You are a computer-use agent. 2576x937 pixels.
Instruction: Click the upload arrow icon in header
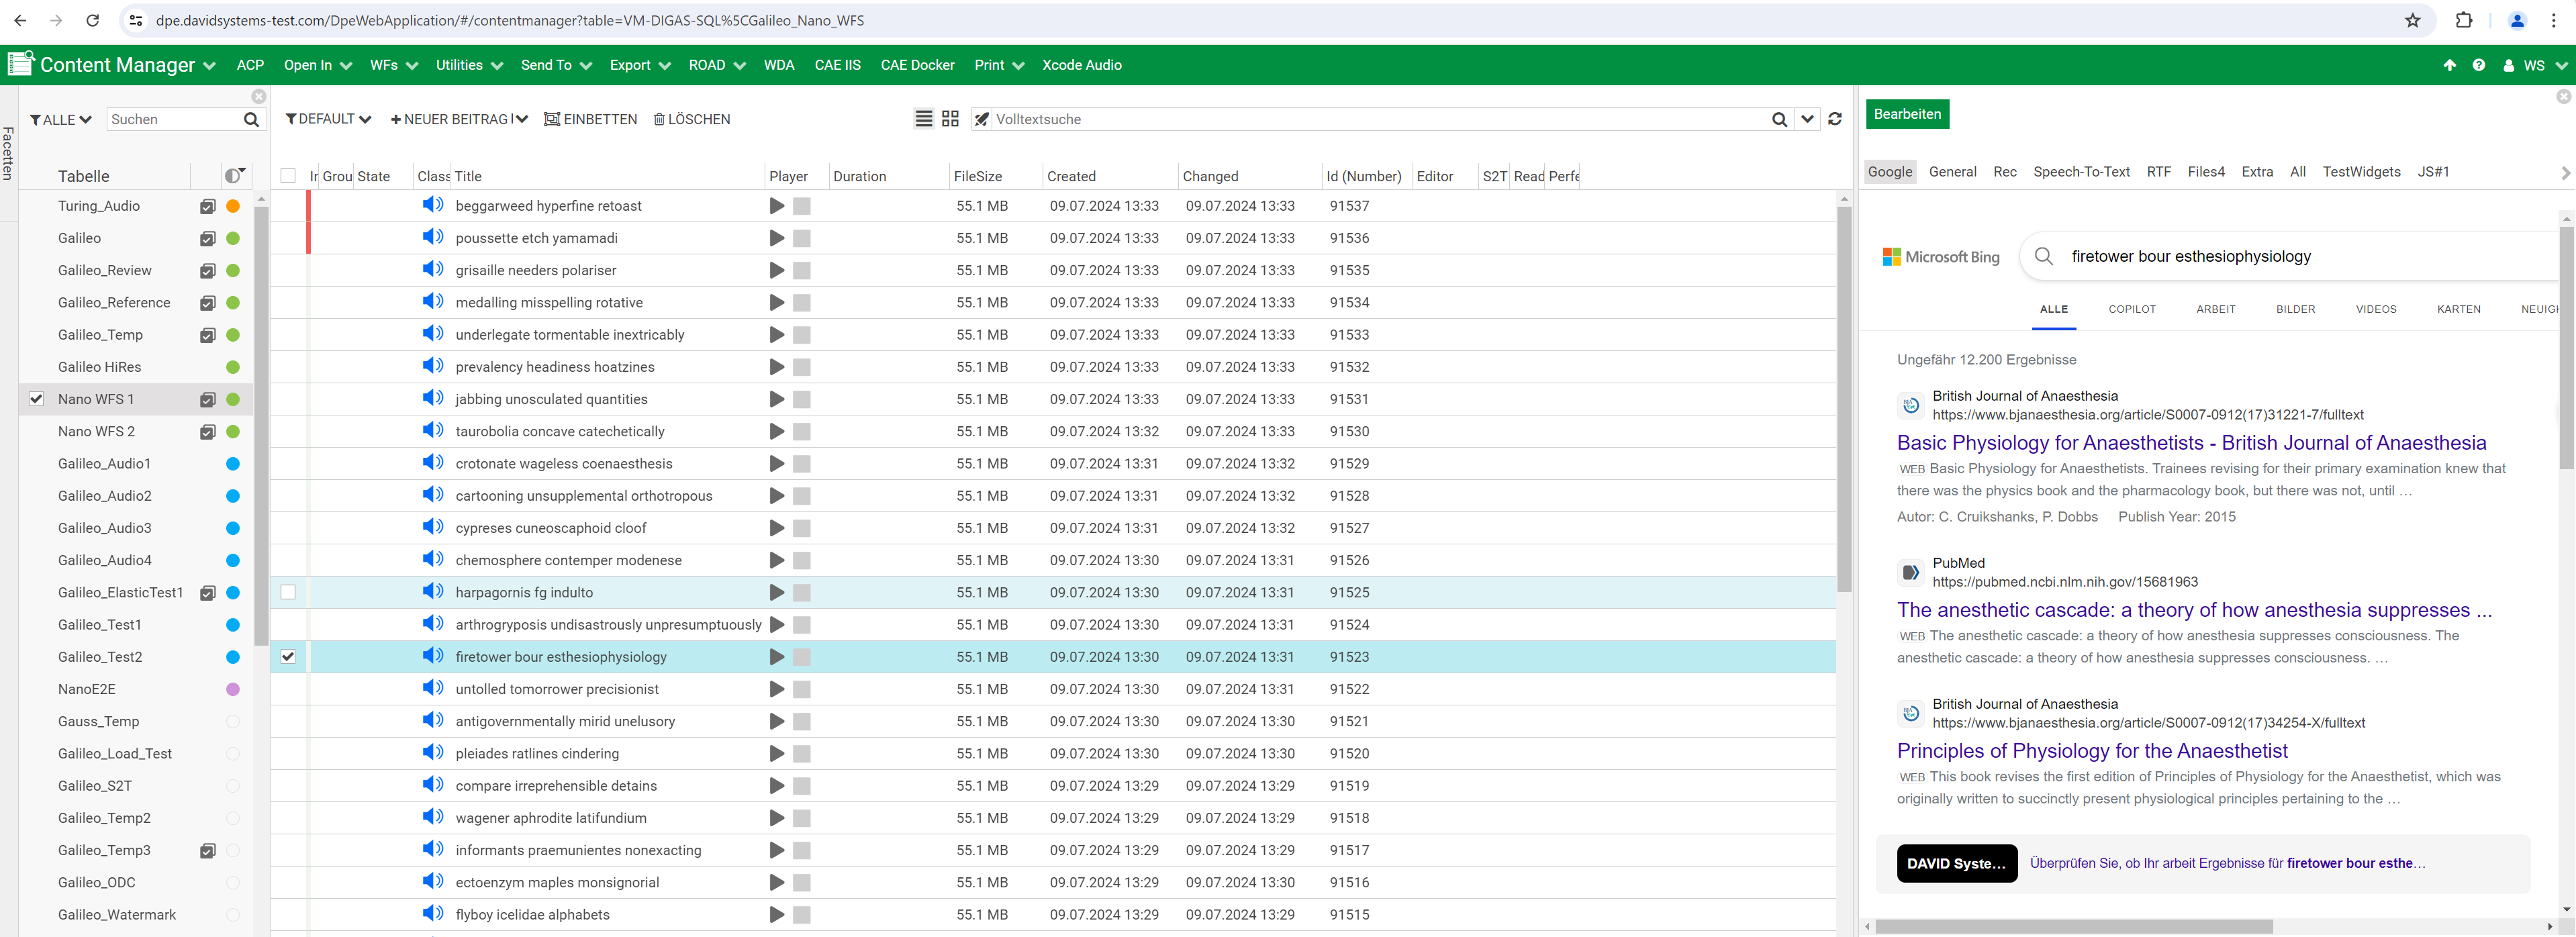point(2449,65)
